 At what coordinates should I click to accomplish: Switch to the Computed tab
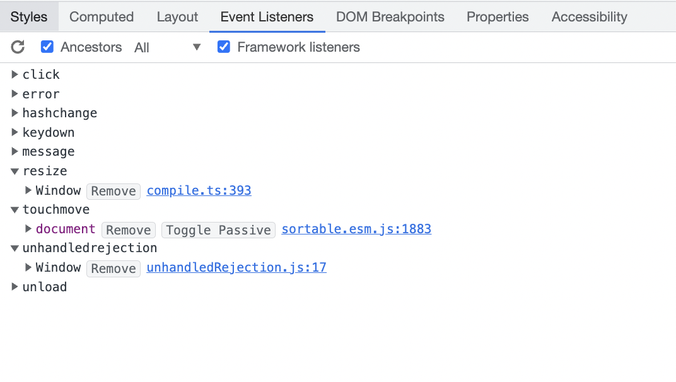[x=102, y=16]
